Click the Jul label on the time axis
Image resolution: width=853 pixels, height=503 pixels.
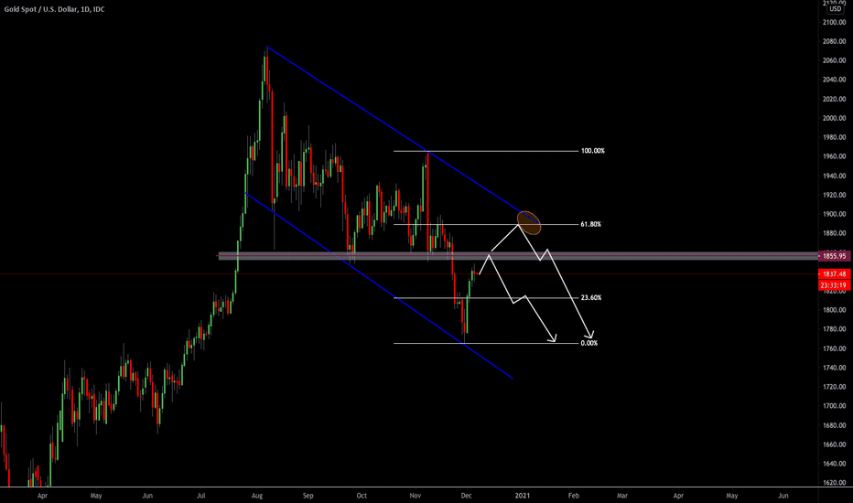pos(200,496)
